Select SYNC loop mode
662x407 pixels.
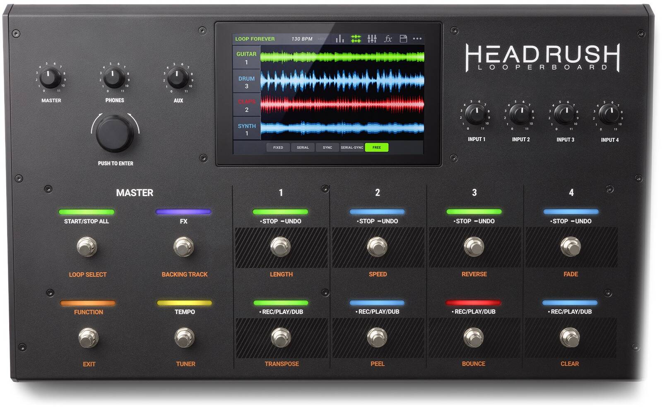327,147
